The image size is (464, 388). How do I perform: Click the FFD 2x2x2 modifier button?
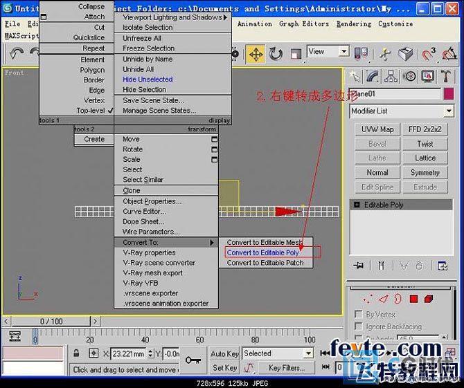tap(425, 129)
